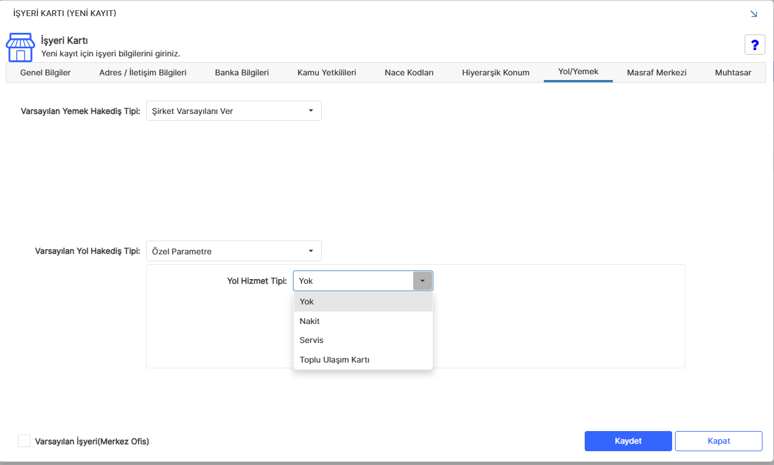Click the blue Kaydet button

point(628,441)
